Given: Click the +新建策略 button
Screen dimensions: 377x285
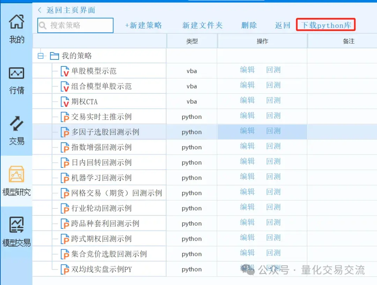Looking at the screenshot, I should (x=143, y=25).
